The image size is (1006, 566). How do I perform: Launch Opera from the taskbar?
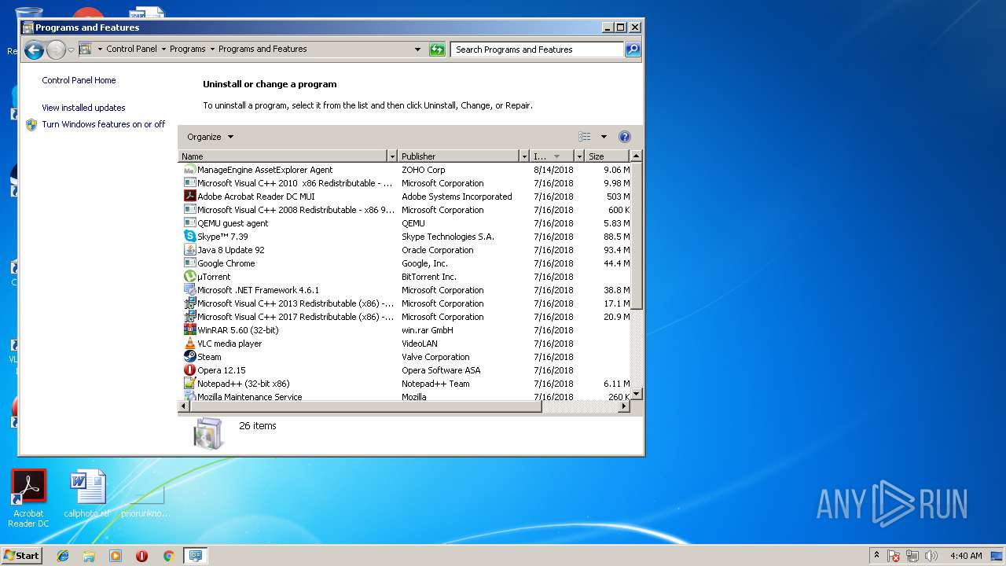point(141,556)
